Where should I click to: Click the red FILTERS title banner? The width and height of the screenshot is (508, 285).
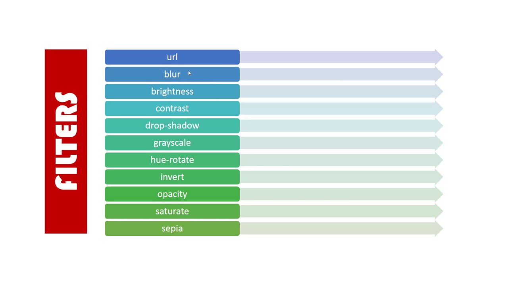pyautogui.click(x=66, y=141)
